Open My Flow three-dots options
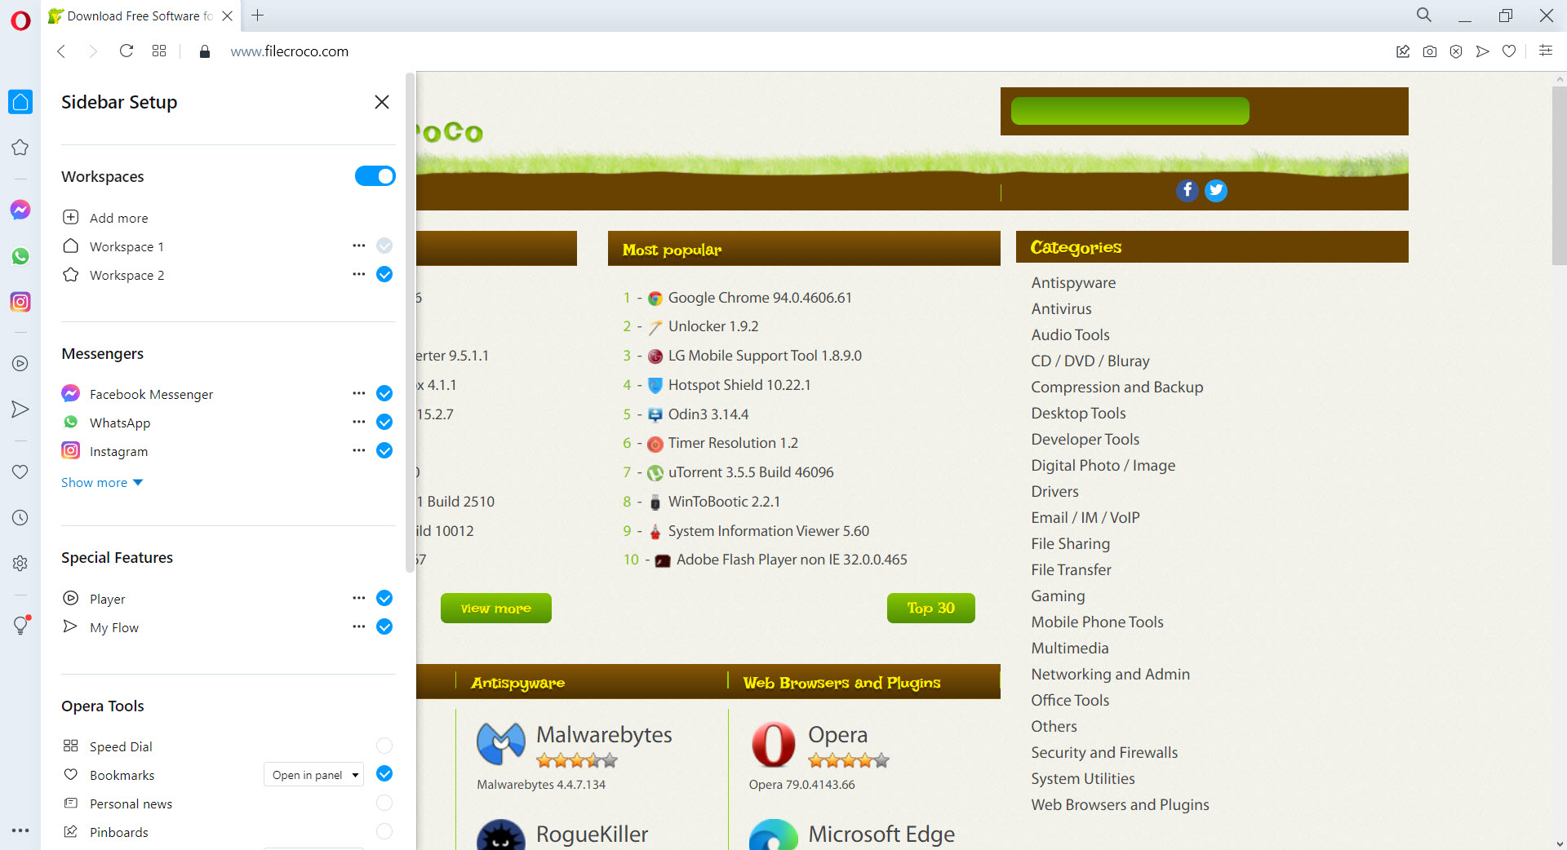The image size is (1567, 850). [359, 626]
